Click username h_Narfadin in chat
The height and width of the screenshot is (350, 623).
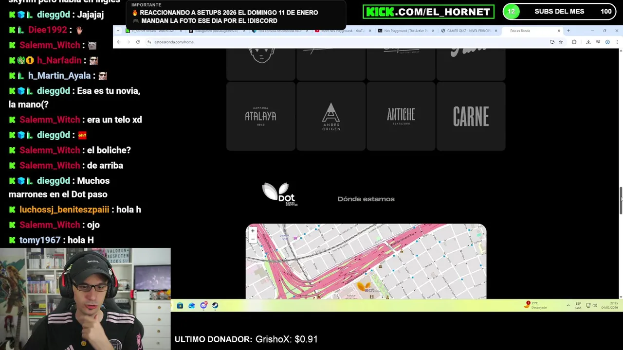[59, 60]
